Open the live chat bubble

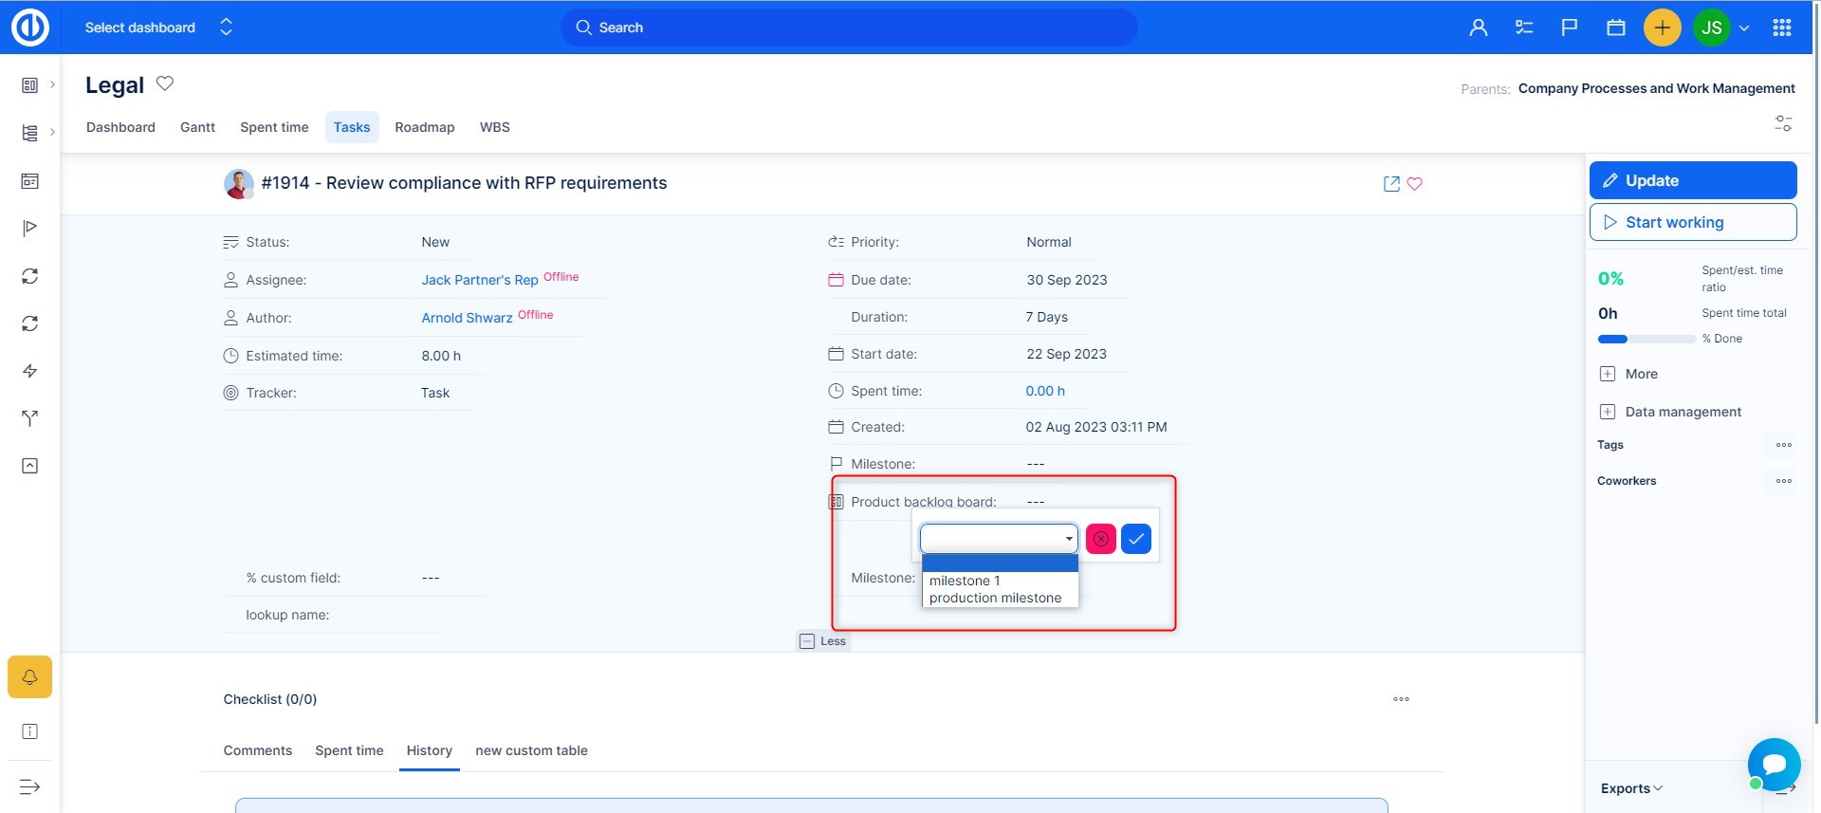(x=1773, y=764)
